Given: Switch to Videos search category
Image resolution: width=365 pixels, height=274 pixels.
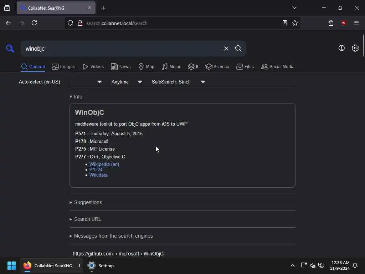Looking at the screenshot, I should [93, 67].
